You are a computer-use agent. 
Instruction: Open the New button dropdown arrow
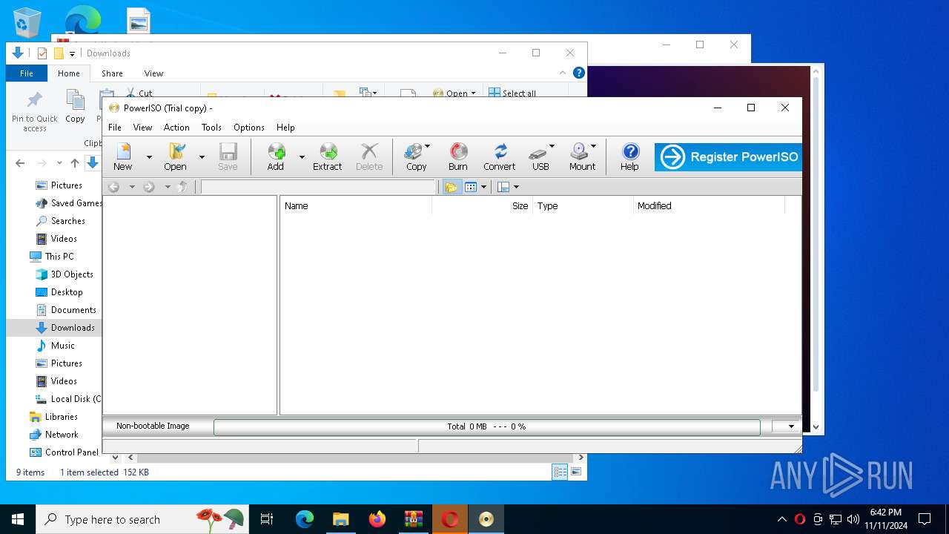point(149,156)
